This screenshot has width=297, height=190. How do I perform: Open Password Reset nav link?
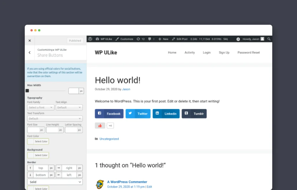click(249, 53)
